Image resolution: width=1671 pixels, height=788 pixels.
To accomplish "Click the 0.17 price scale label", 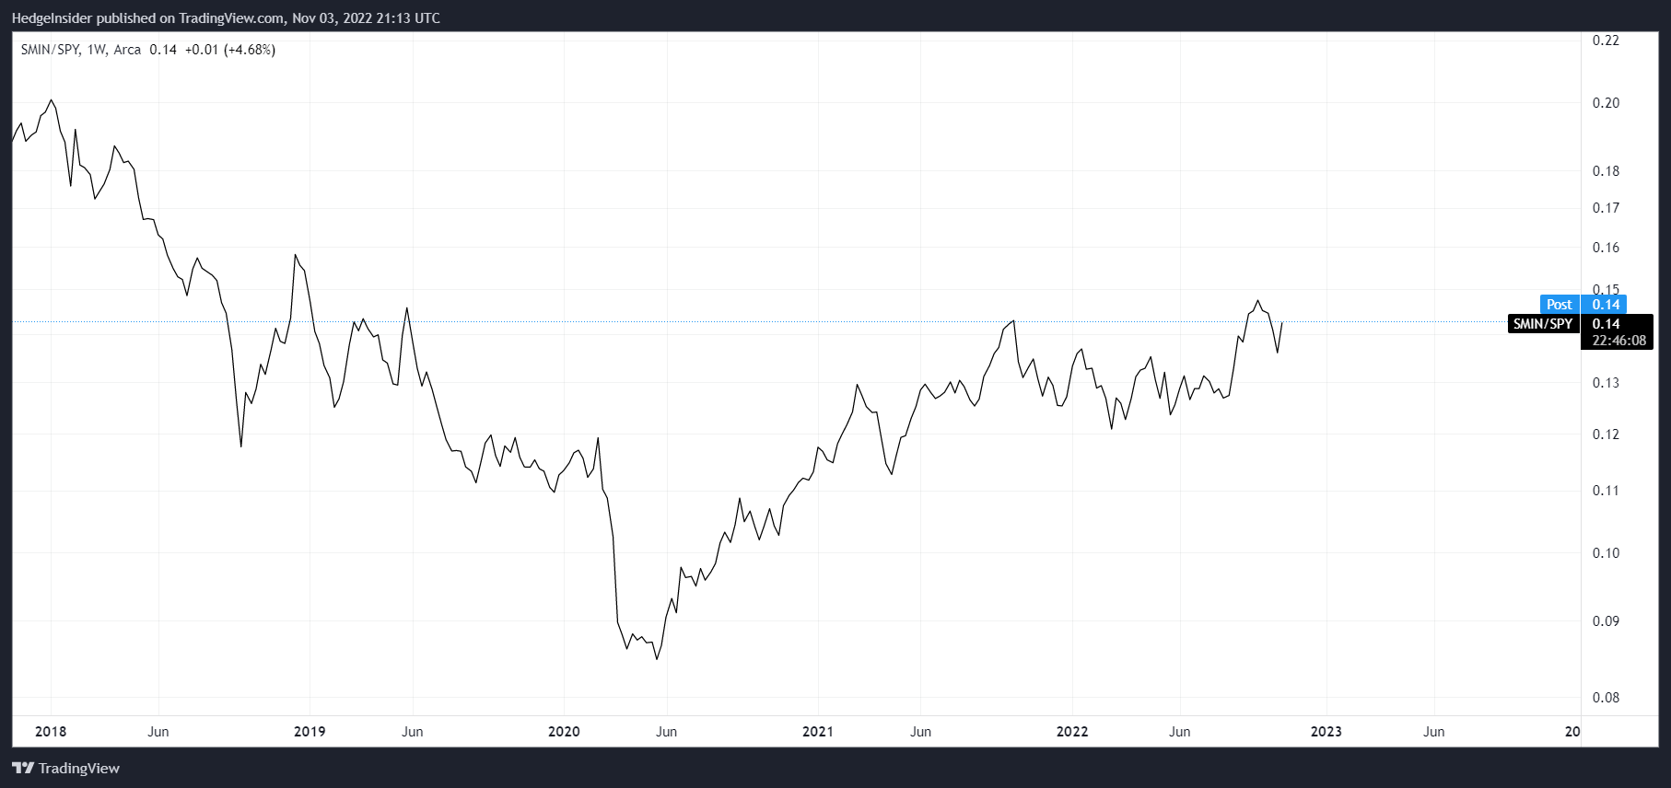I will (x=1606, y=208).
